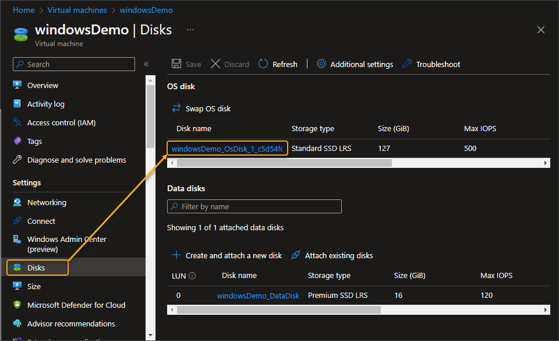Click the Activity log icon
This screenshot has width=559, height=341.
click(17, 104)
